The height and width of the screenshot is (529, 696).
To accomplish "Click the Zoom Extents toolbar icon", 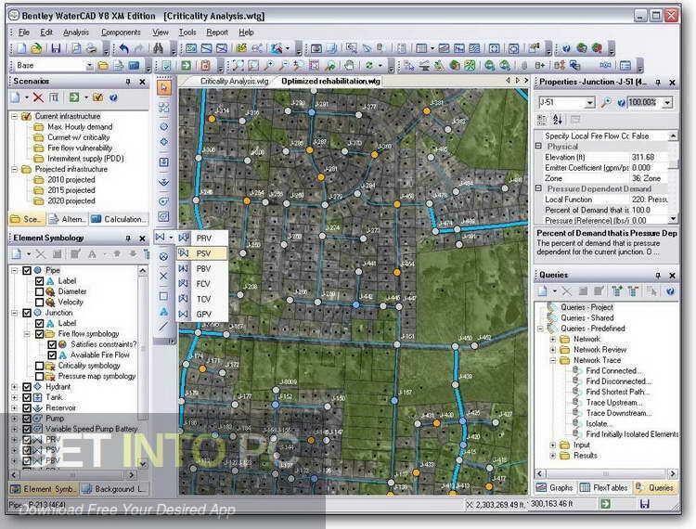I will point(238,66).
